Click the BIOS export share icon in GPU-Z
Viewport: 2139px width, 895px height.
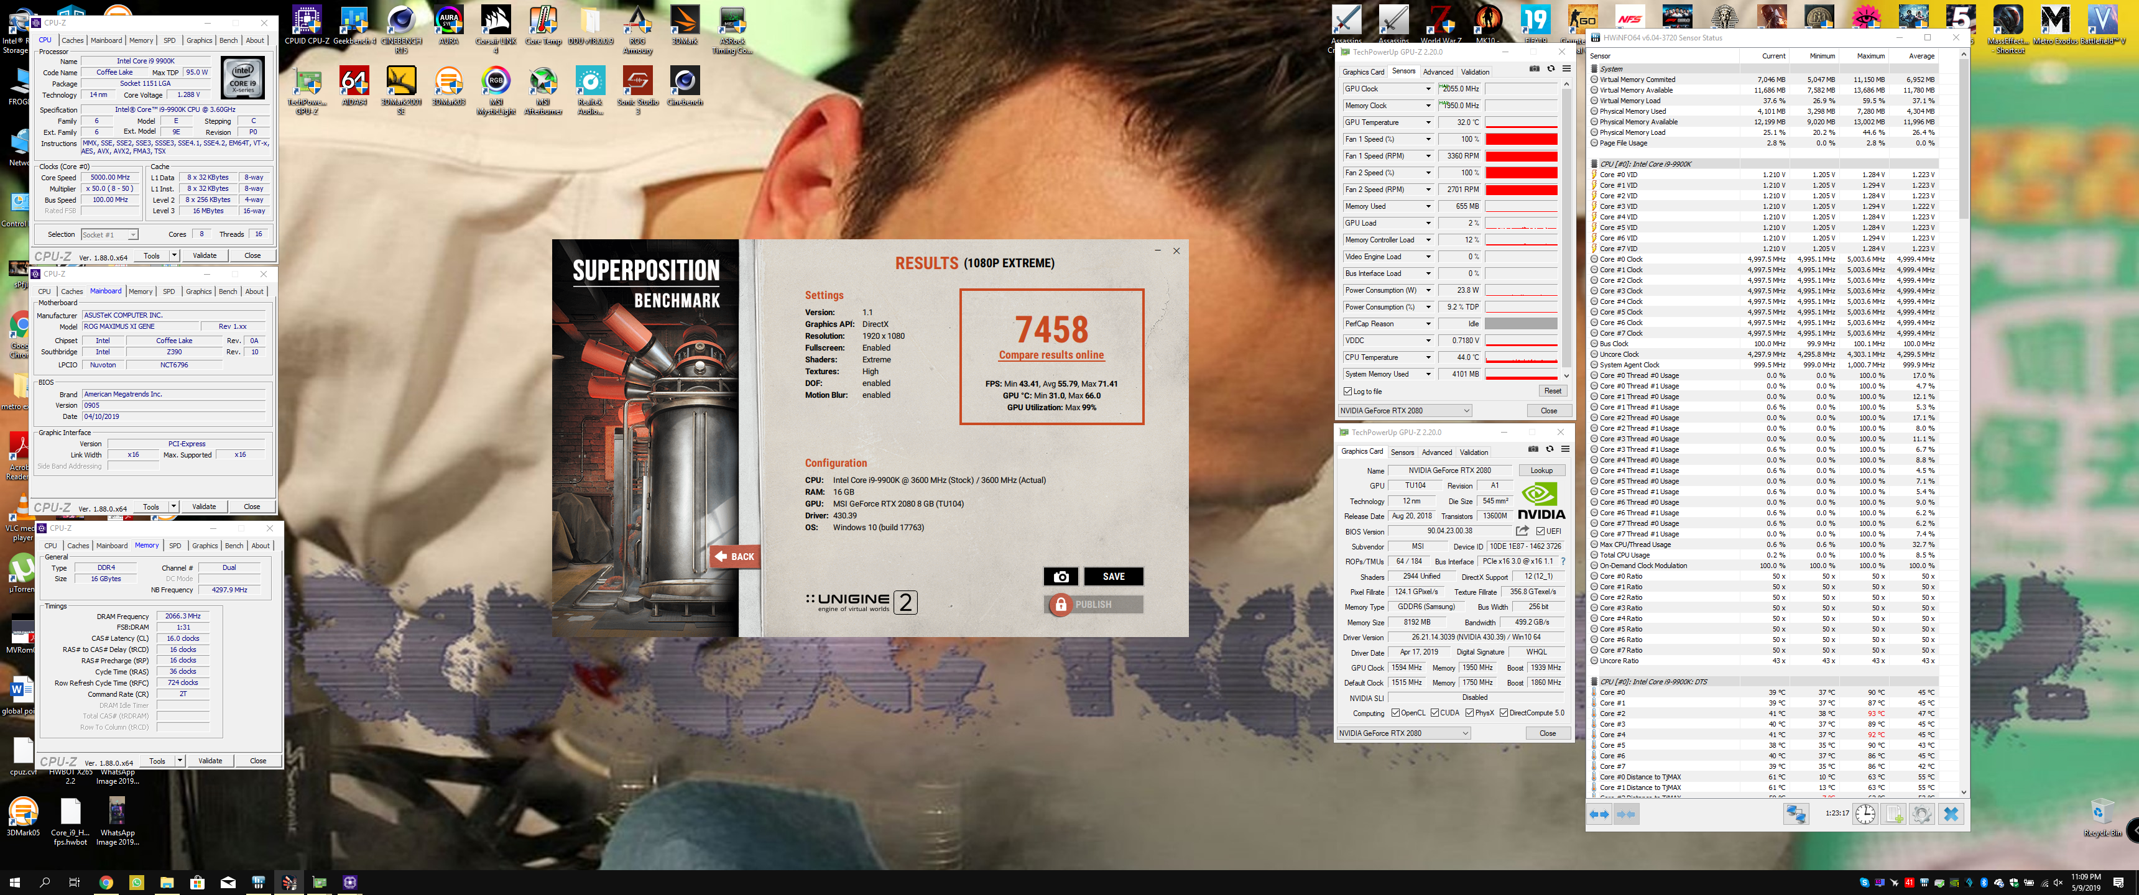pos(1522,531)
